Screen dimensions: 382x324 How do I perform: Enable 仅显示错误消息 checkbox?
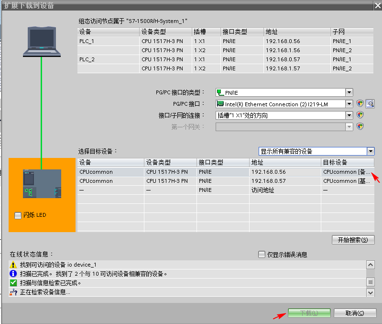coord(262,255)
